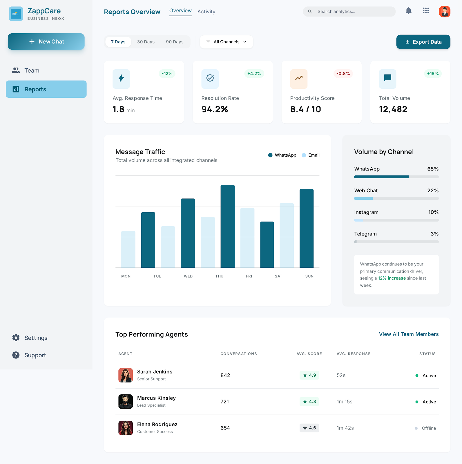462x464 pixels.
Task: Switch to 30 Days range
Action: [146, 42]
